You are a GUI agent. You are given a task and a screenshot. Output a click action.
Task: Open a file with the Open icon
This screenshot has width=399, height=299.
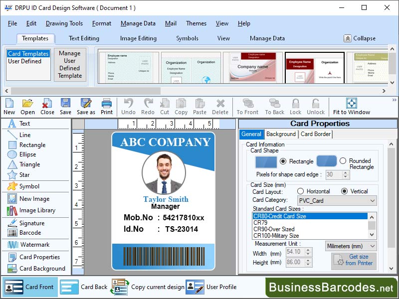pyautogui.click(x=27, y=107)
